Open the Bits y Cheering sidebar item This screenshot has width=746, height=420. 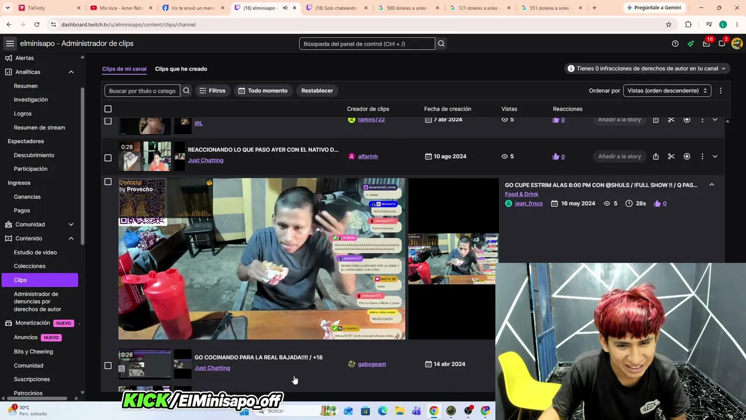[x=33, y=352]
